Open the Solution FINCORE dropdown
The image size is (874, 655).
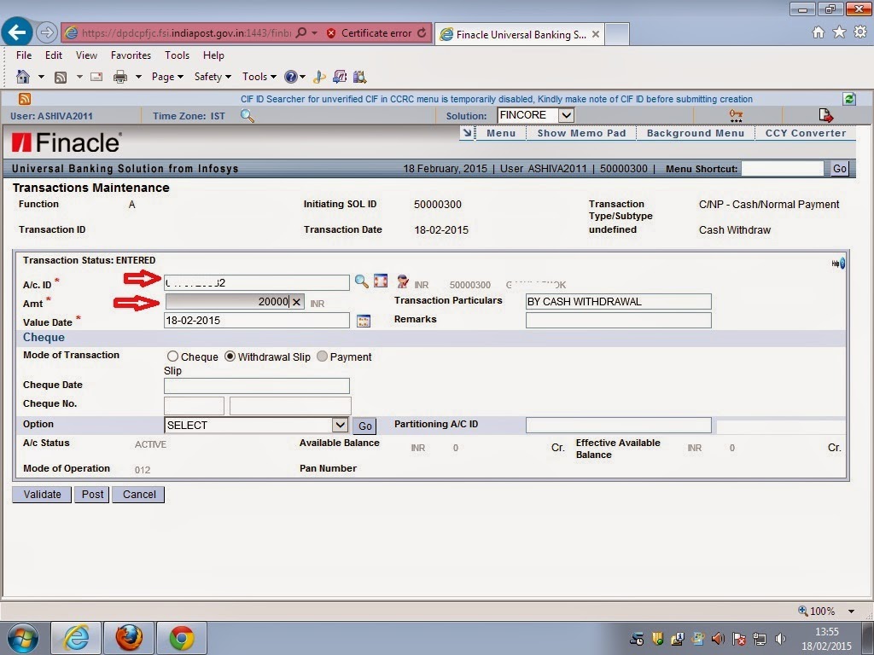(566, 115)
